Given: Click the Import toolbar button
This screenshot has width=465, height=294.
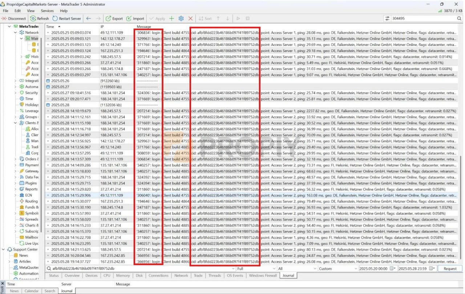Looking at the screenshot, I should (135, 18).
